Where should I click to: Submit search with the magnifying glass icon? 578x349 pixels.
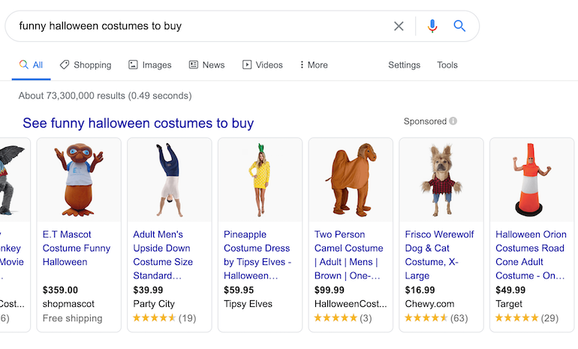click(x=460, y=26)
